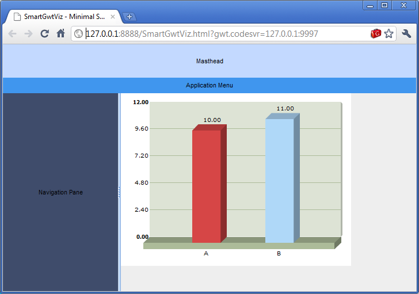419x294 pixels.
Task: Click the A category axis label
Action: 206,254
